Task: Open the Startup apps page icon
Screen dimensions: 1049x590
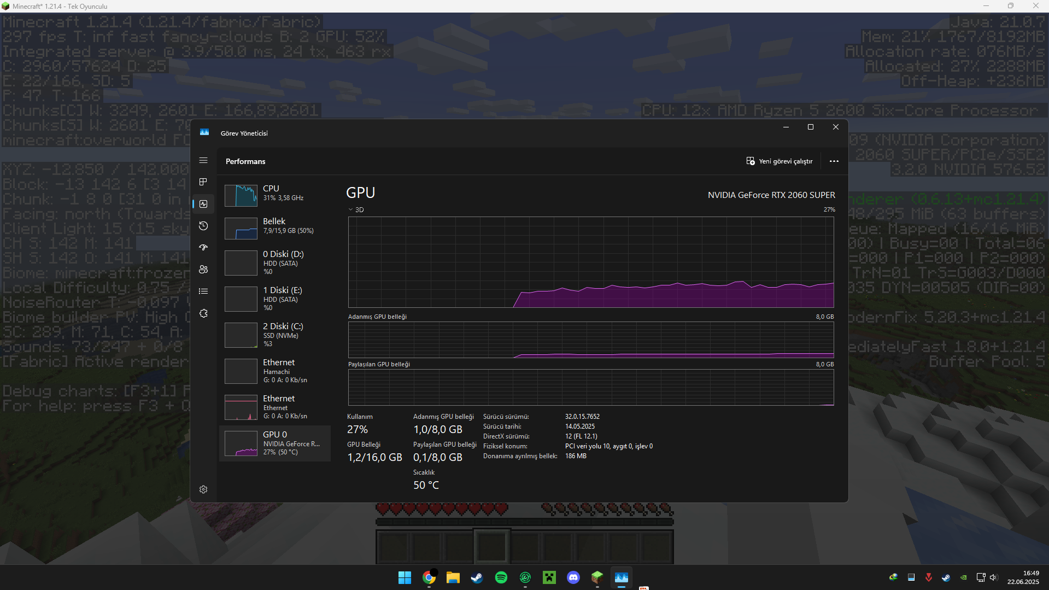Action: pyautogui.click(x=203, y=248)
